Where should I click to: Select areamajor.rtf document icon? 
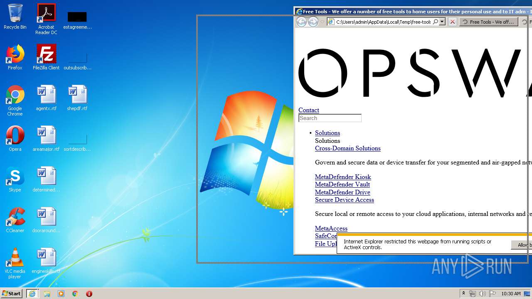pos(46,139)
